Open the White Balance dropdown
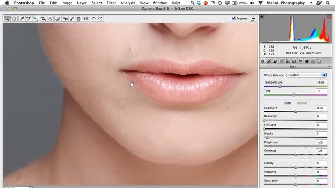This screenshot has height=188, width=335. point(306,75)
